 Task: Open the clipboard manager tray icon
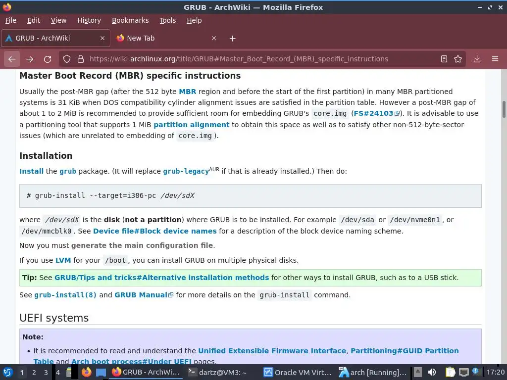[x=450, y=372]
